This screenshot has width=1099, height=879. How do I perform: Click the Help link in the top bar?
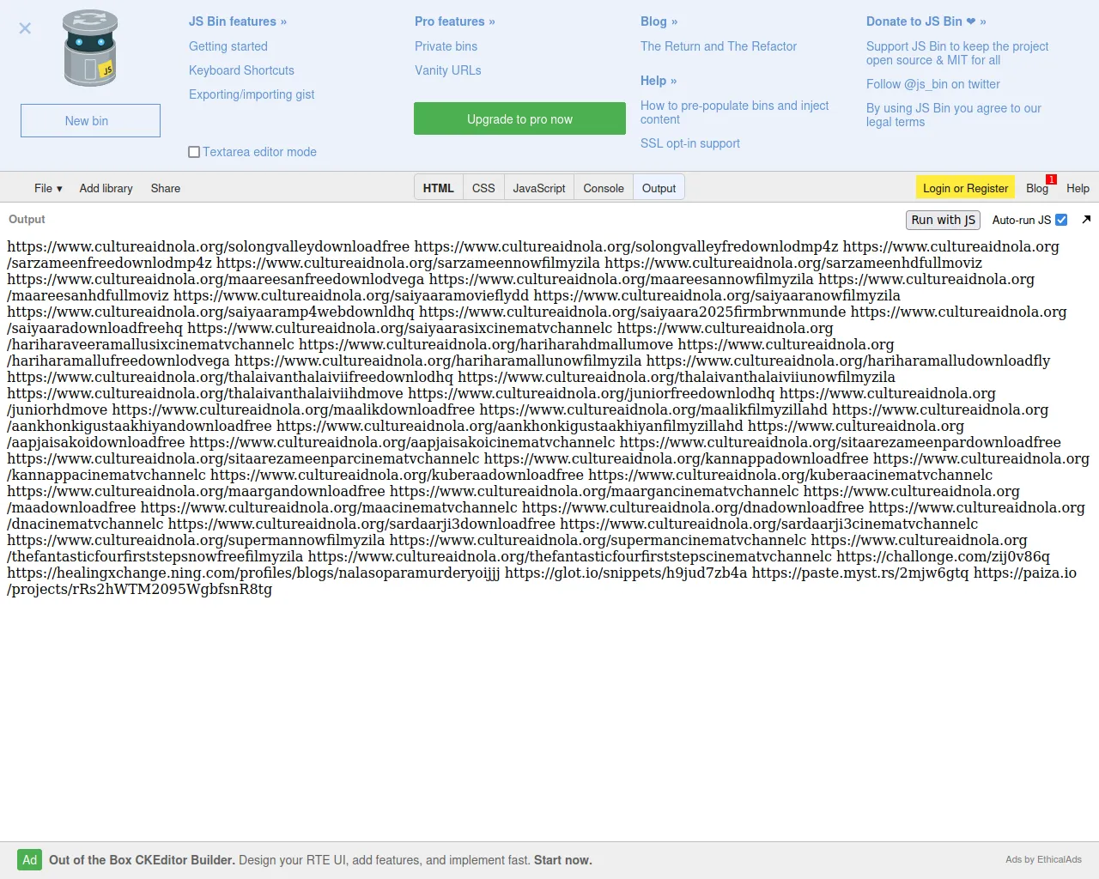pyautogui.click(x=1078, y=188)
